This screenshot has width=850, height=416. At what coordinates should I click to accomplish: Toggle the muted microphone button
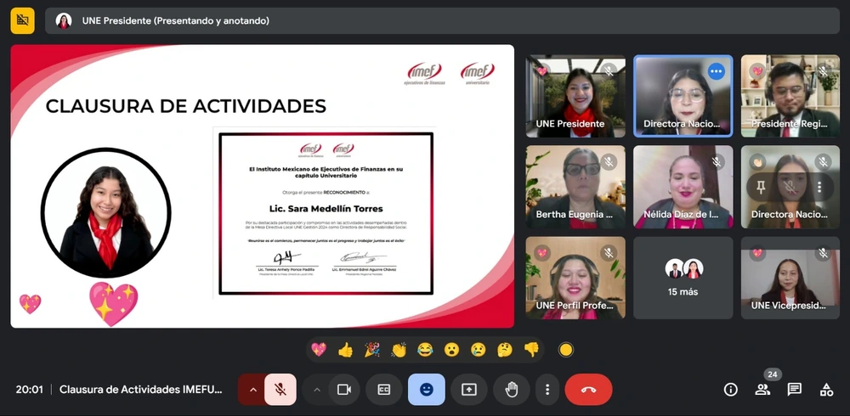coord(280,390)
